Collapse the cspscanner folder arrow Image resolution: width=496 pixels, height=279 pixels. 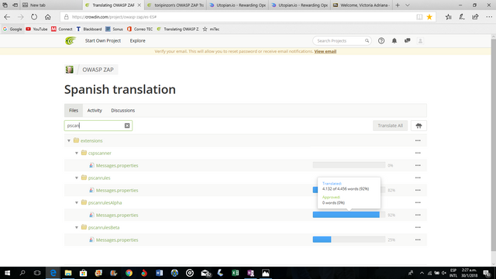[x=77, y=153]
